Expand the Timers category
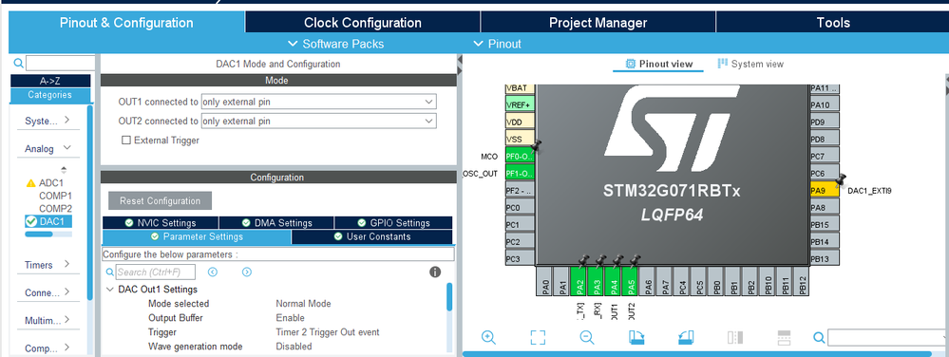 pos(47,264)
